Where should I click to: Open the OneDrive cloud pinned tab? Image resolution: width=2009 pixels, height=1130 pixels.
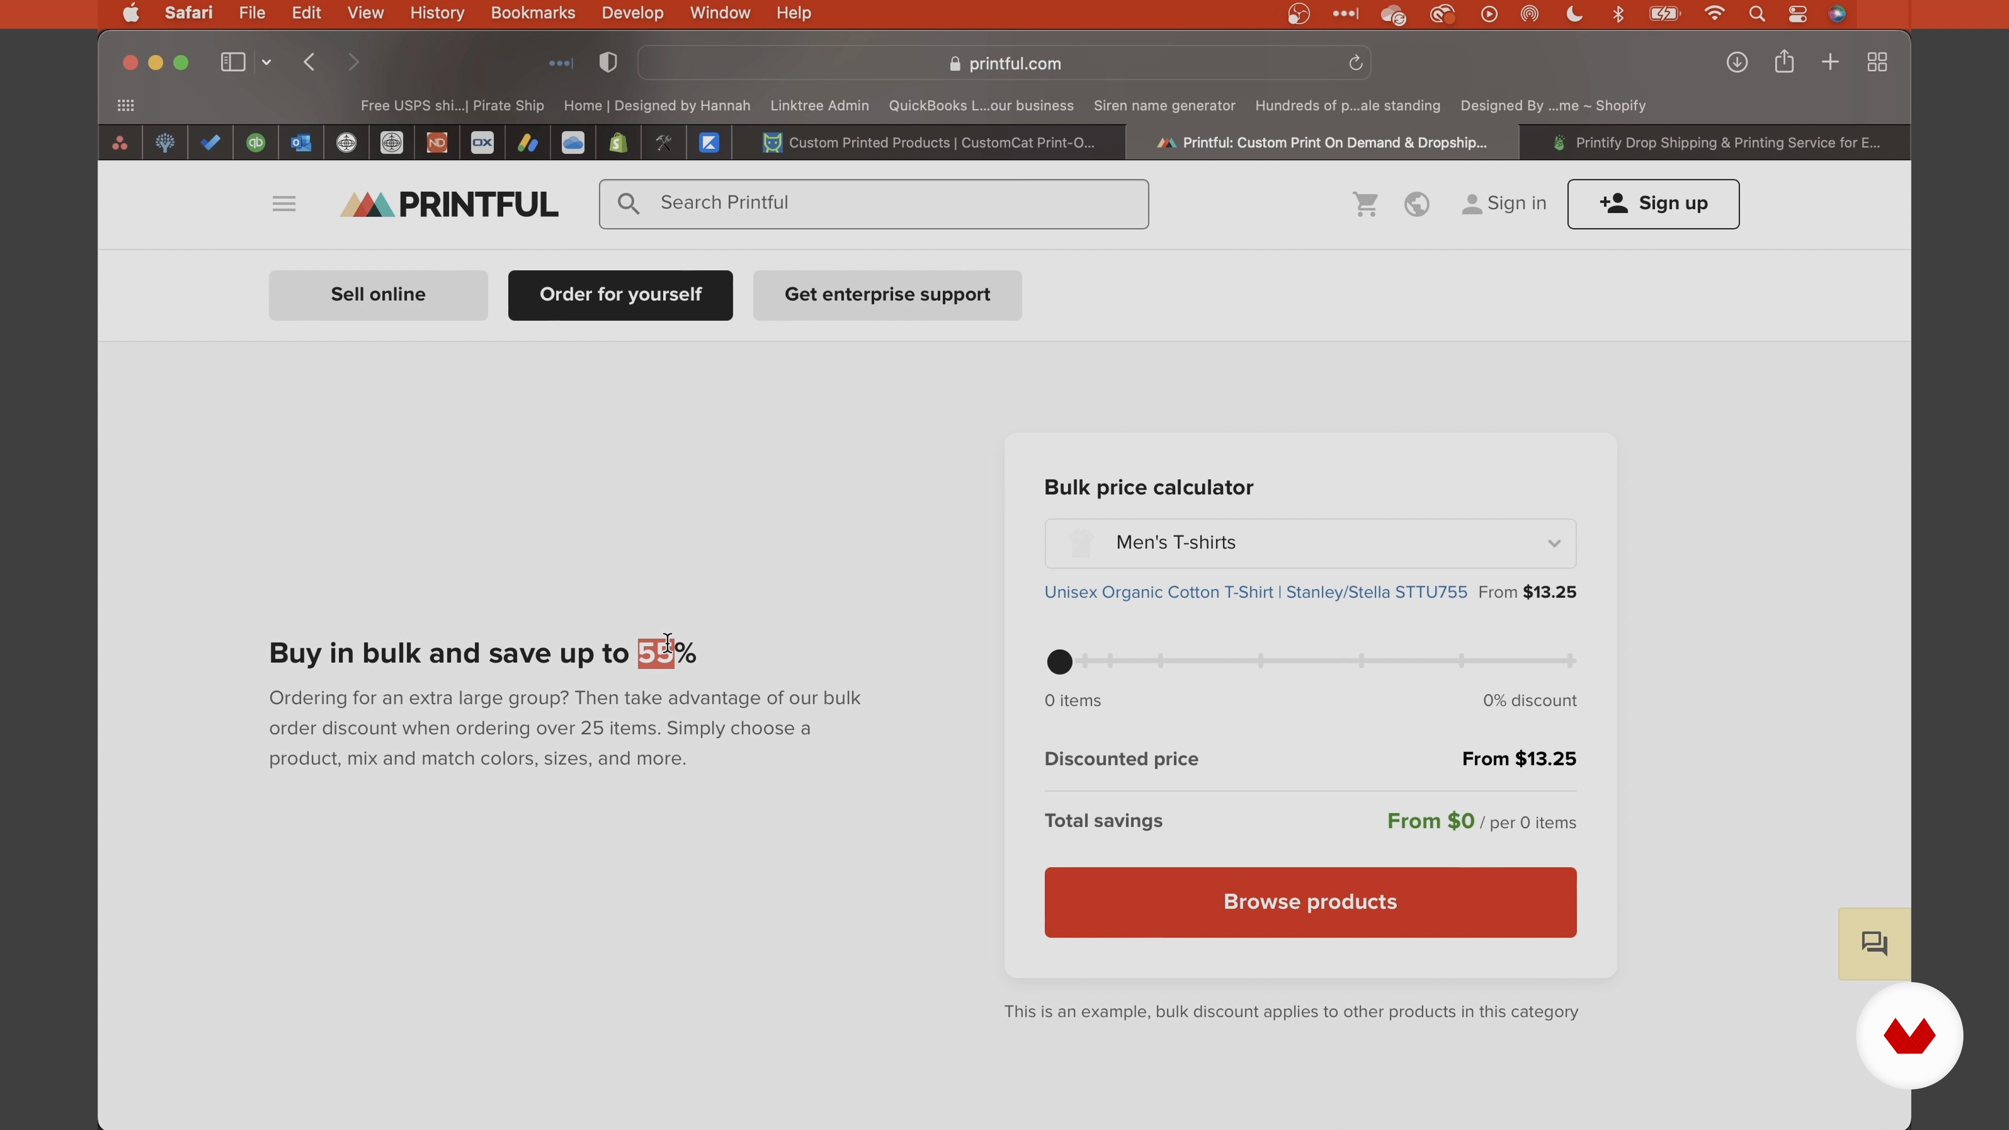[573, 143]
